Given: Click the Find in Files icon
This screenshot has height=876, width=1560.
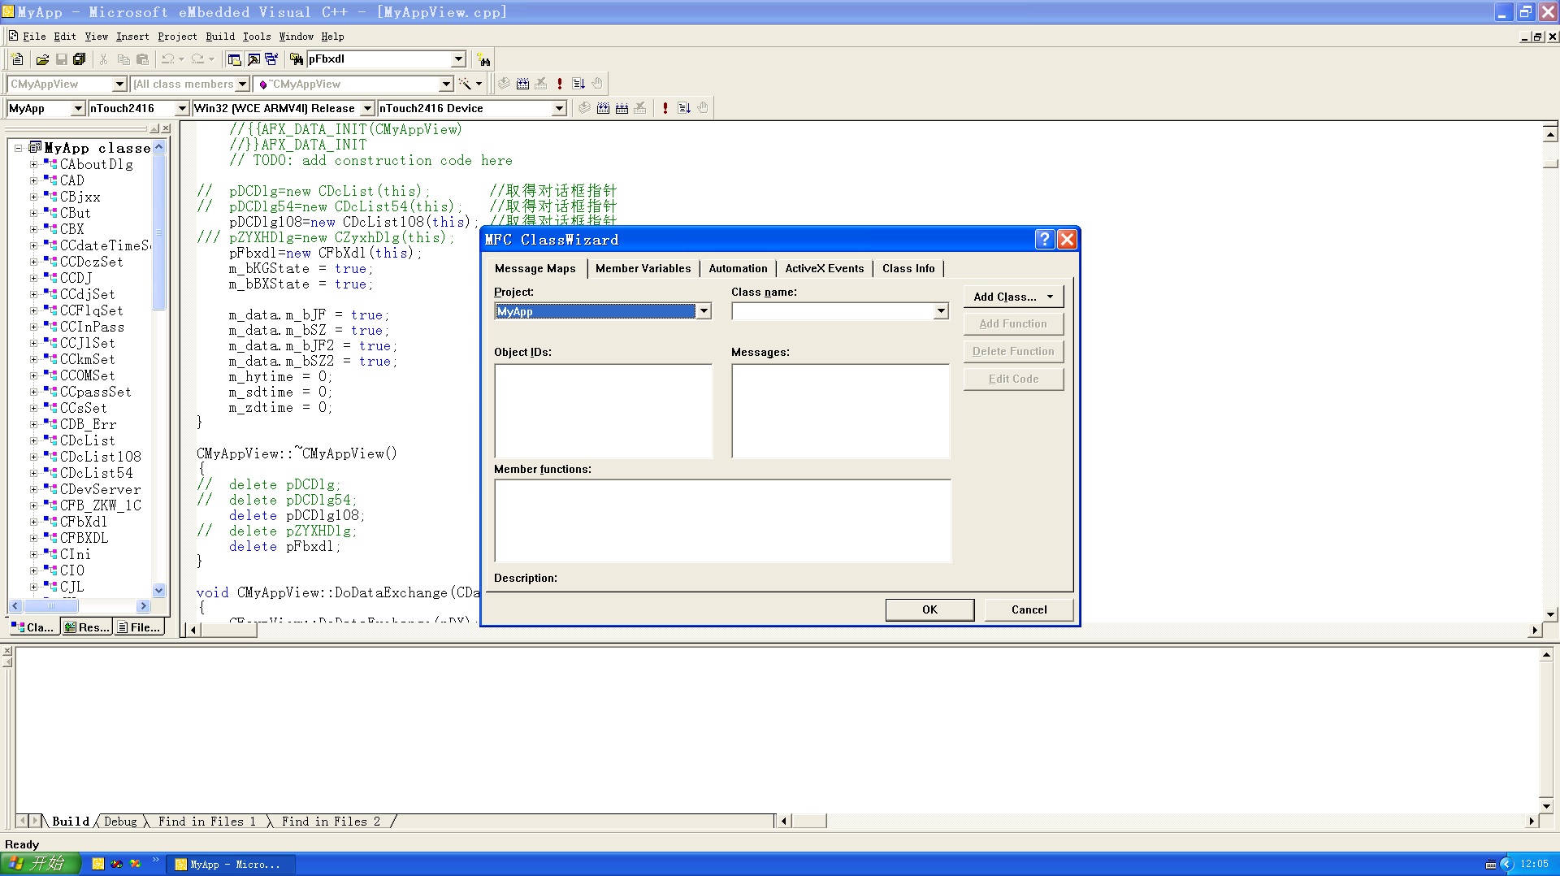Looking at the screenshot, I should [297, 59].
